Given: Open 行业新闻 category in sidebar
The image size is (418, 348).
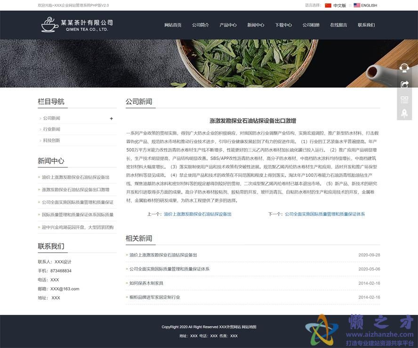Looking at the screenshot, I should 52,129.
